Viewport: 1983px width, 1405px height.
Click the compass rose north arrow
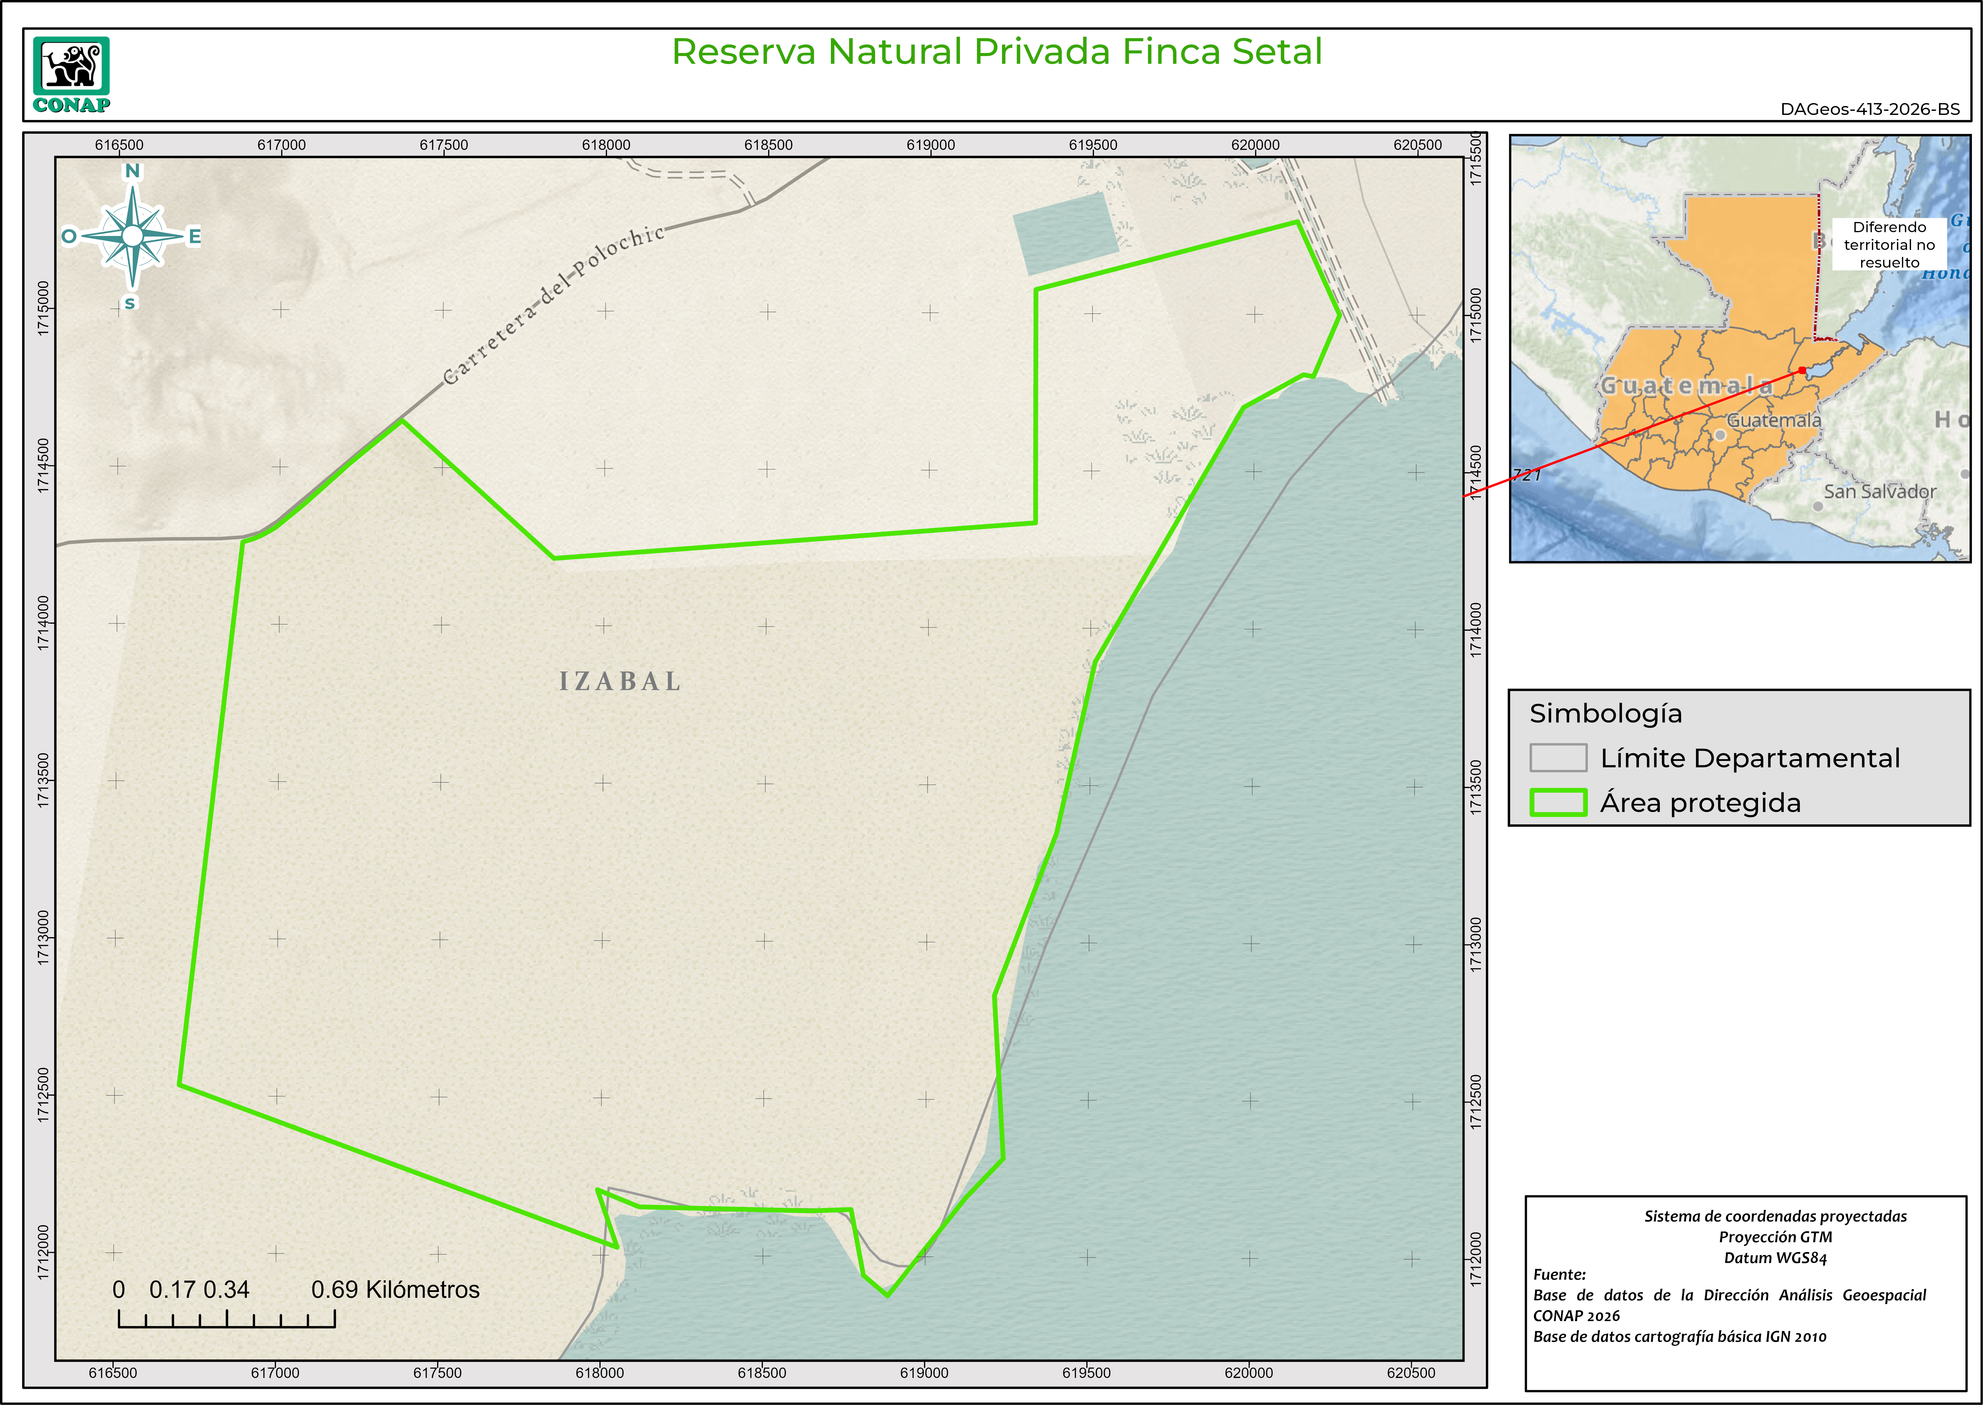[132, 235]
